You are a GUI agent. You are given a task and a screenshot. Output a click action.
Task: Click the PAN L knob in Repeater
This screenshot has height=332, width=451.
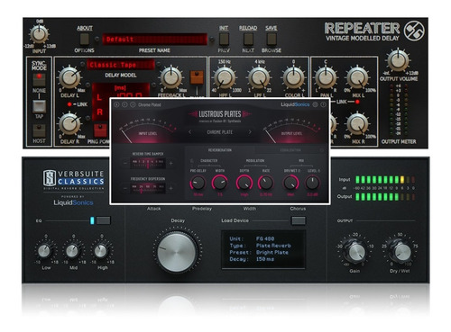coord(326,77)
